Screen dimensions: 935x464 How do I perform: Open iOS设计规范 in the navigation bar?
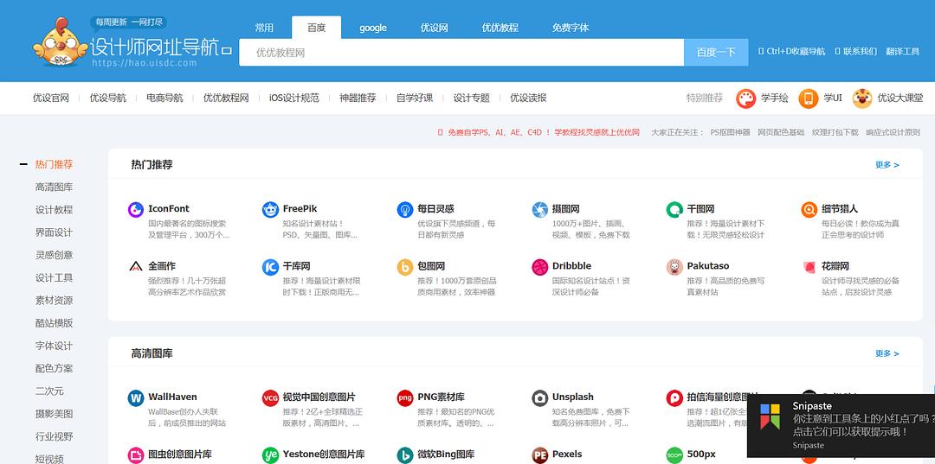(x=294, y=99)
